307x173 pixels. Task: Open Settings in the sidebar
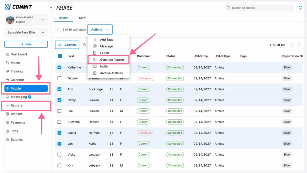pos(26,140)
